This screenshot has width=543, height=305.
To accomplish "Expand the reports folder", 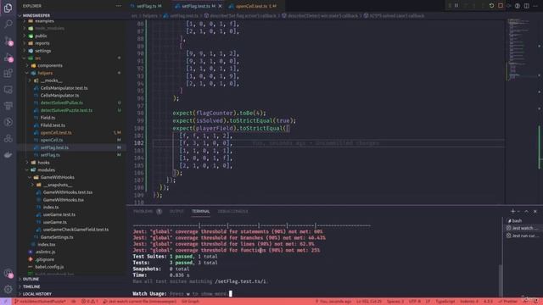I will click(x=42, y=43).
